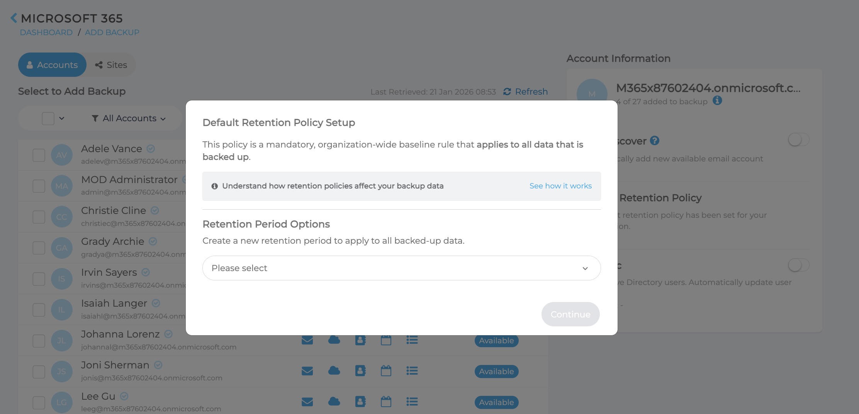Click the contacts icon for Lee Gu
859x414 pixels.
(360, 402)
